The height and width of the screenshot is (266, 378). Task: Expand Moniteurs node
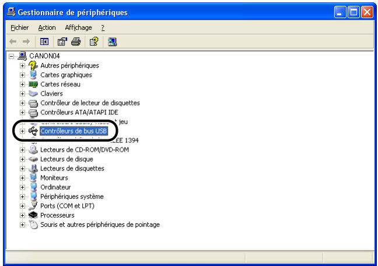22,178
